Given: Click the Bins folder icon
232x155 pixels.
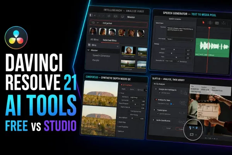Looking at the screenshot, I should [90, 45].
